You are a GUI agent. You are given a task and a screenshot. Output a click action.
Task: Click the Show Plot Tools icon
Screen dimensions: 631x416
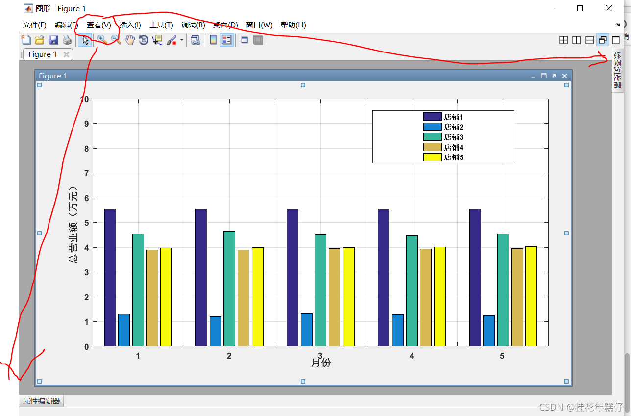pos(258,40)
